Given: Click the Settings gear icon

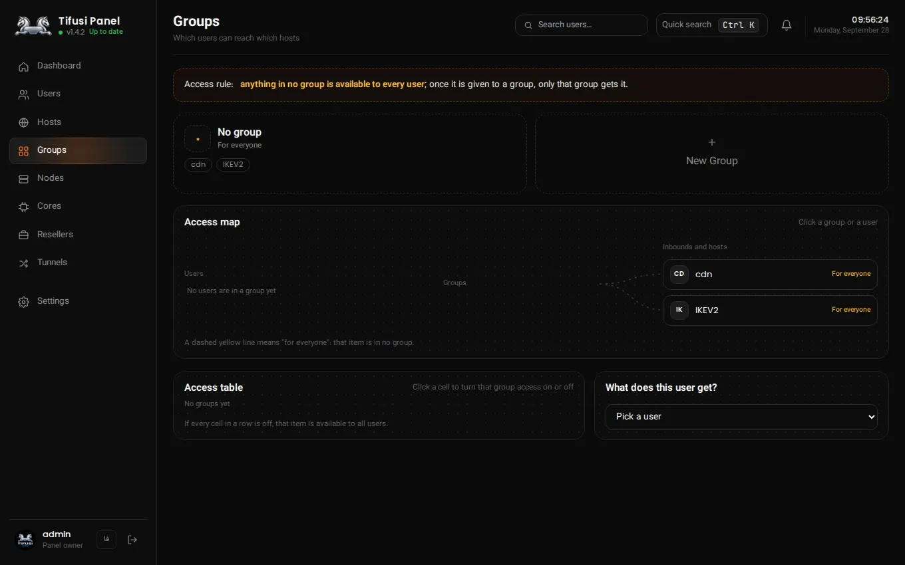Looking at the screenshot, I should (23, 302).
